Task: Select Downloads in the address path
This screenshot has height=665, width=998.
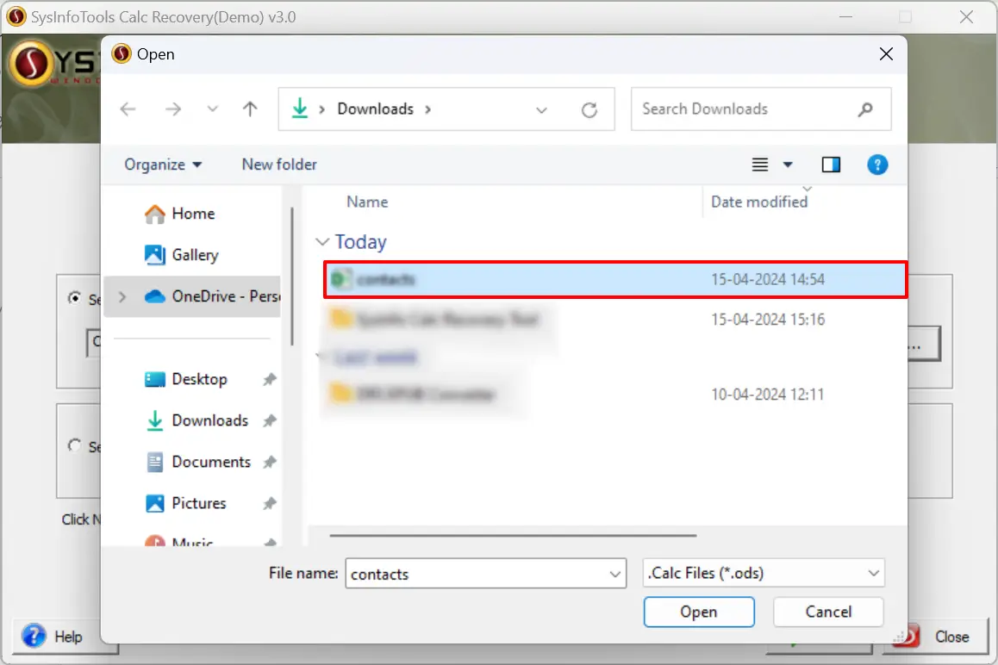Action: click(376, 109)
